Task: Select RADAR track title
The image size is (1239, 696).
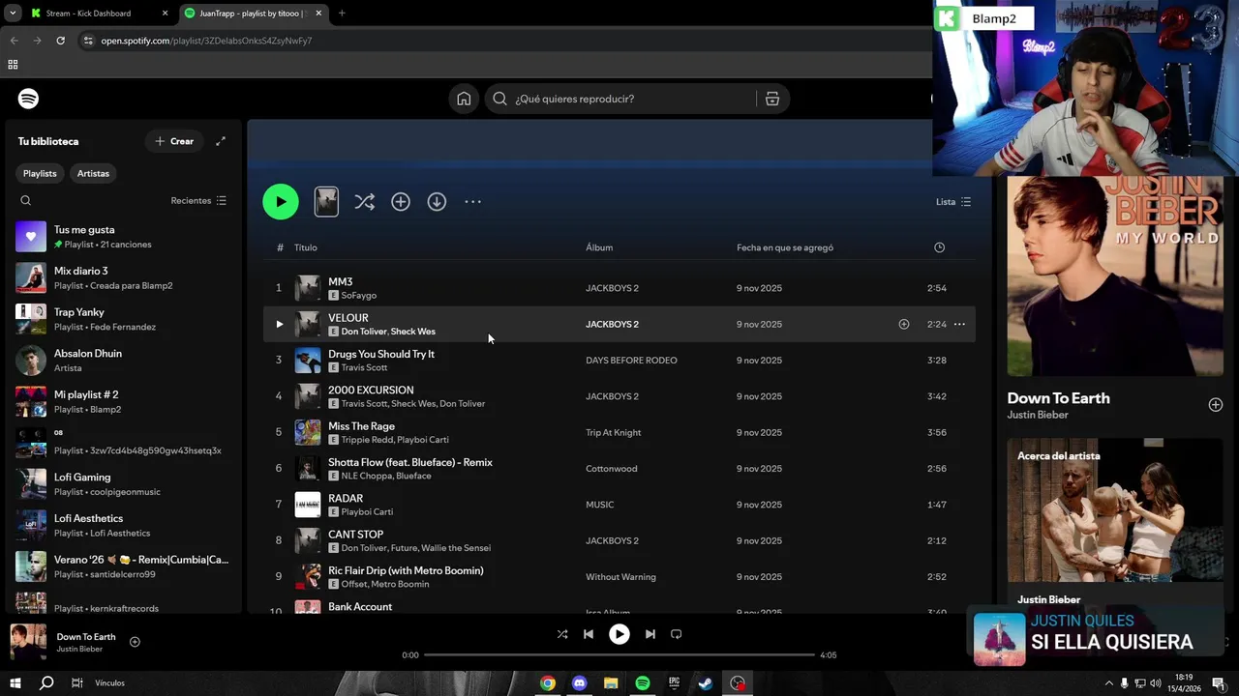Action: tap(346, 498)
